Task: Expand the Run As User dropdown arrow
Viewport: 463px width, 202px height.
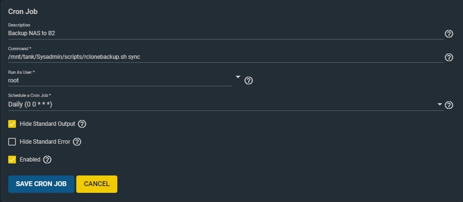Action: coord(238,77)
